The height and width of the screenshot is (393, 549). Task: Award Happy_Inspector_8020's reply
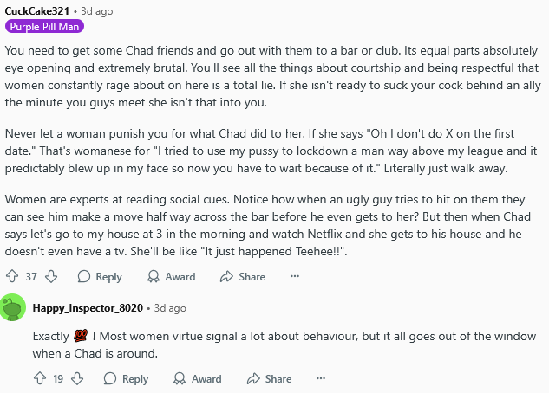(x=198, y=379)
